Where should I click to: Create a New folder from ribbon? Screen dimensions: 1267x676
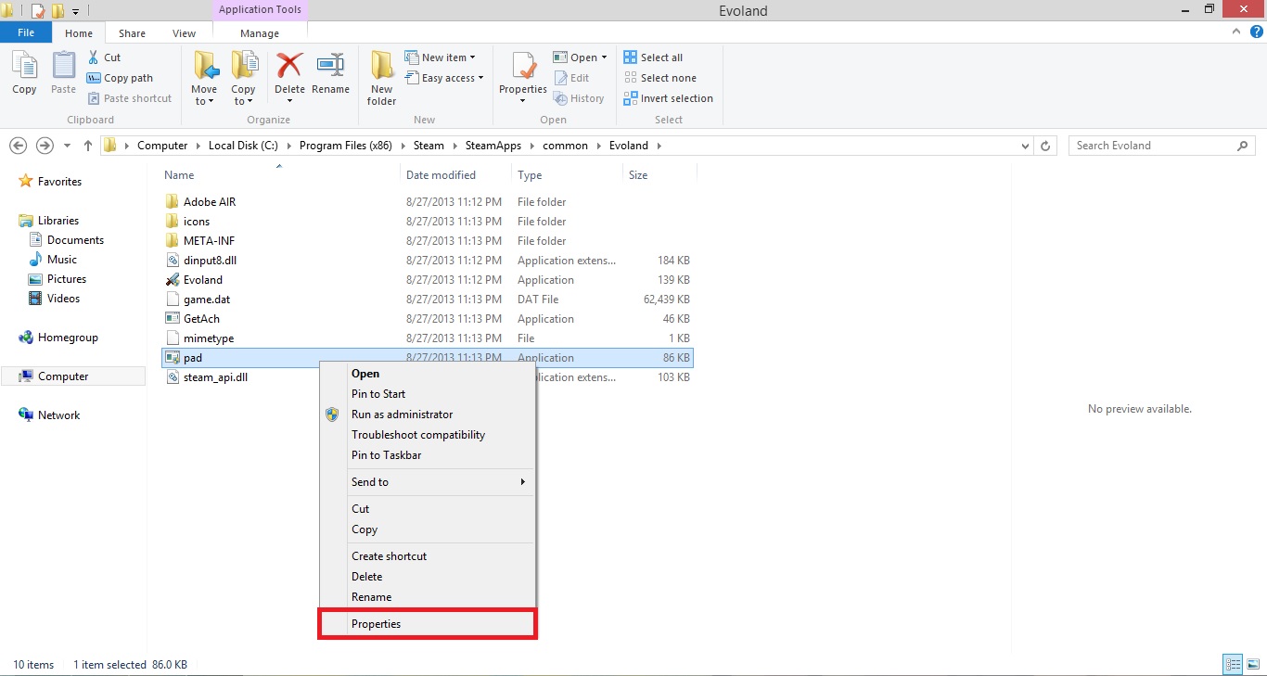point(382,79)
